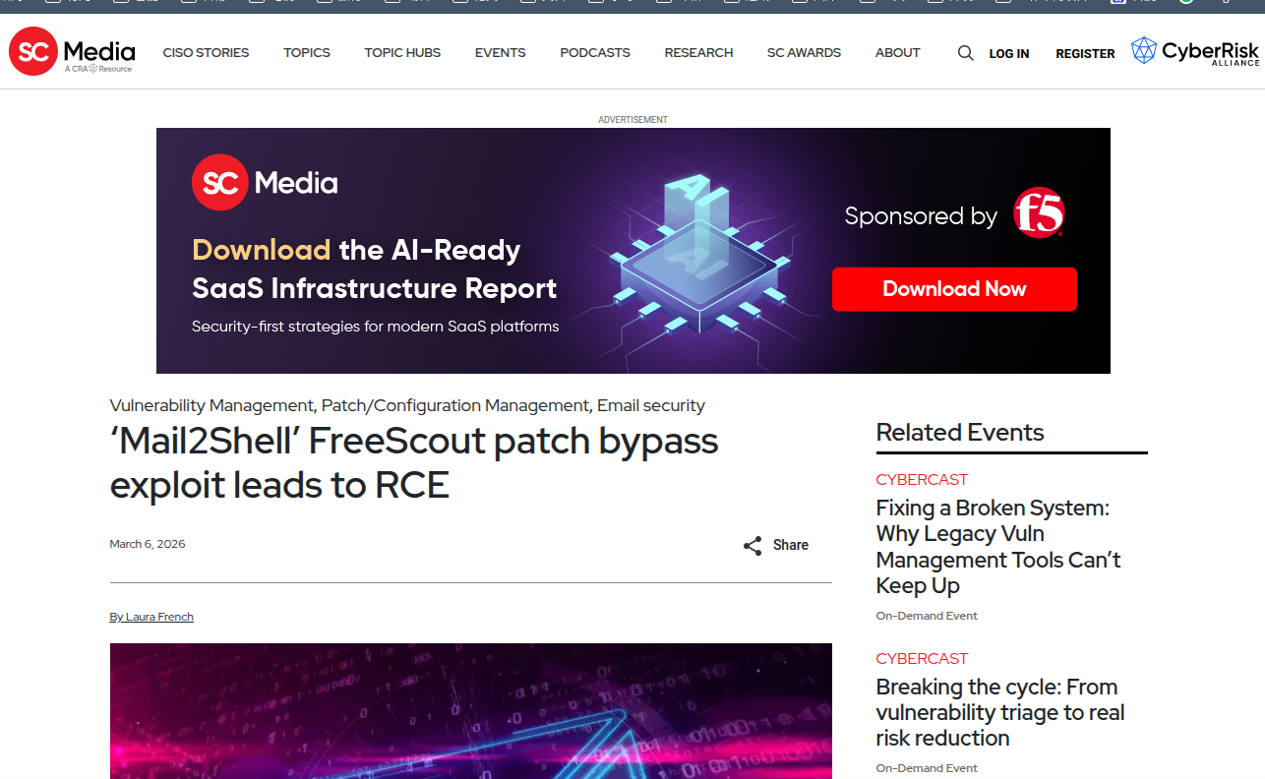Go to Topic Hubs
This screenshot has width=1265, height=779.
point(402,53)
